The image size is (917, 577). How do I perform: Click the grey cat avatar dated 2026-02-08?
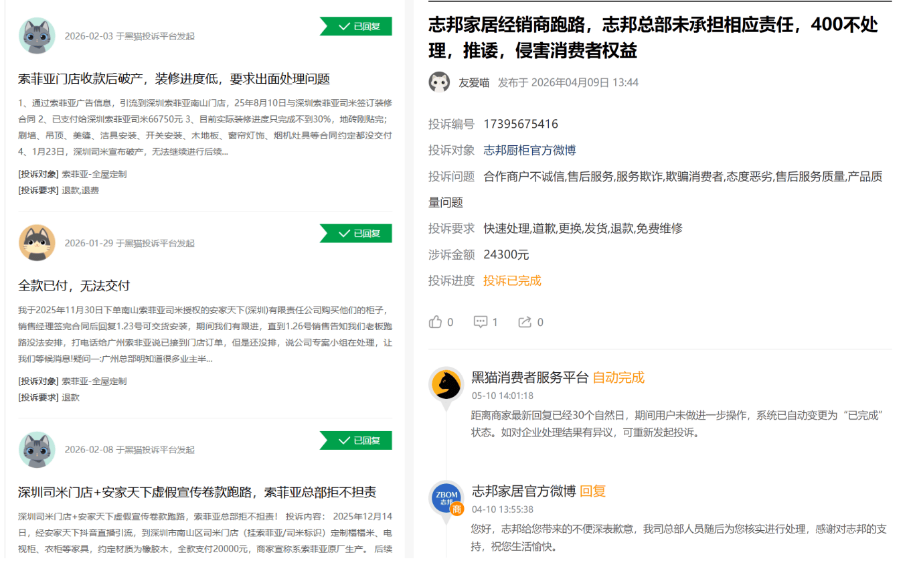[x=37, y=450]
